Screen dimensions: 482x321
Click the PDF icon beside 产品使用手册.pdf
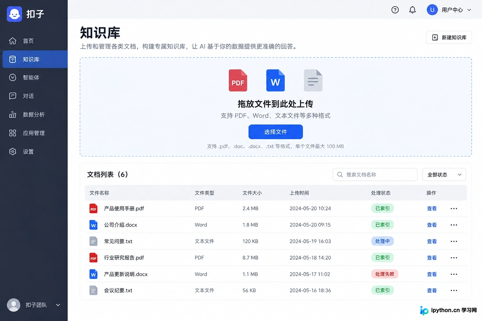point(94,208)
